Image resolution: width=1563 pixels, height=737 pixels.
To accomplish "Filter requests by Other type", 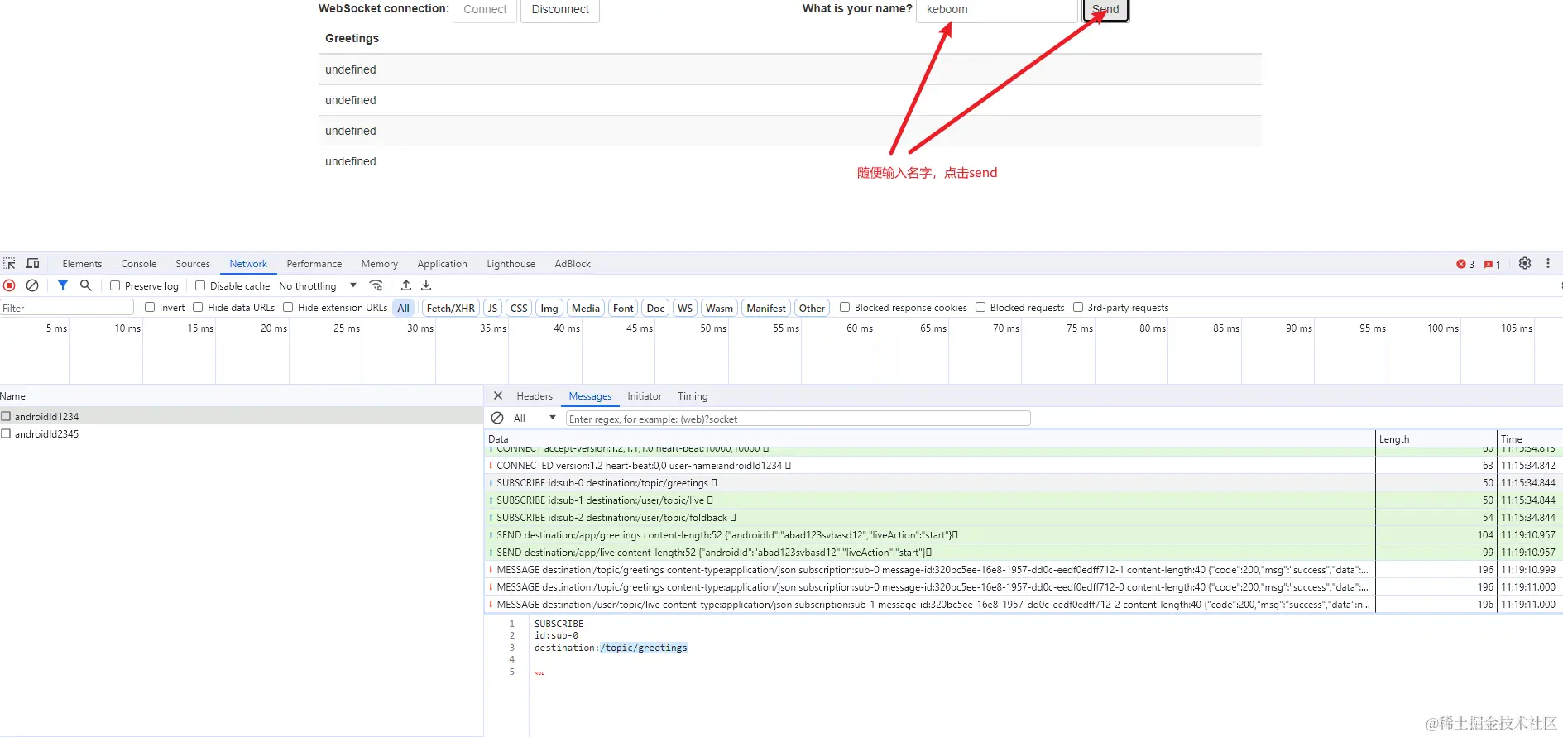I will tap(812, 308).
